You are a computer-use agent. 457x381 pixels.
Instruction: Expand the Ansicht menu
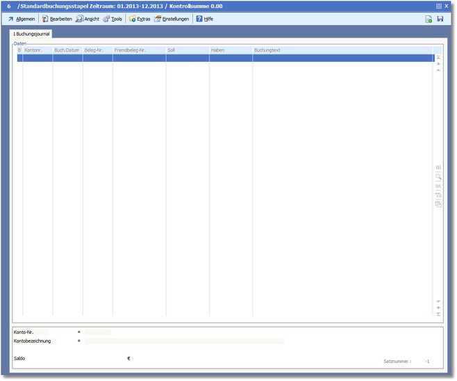(88, 19)
